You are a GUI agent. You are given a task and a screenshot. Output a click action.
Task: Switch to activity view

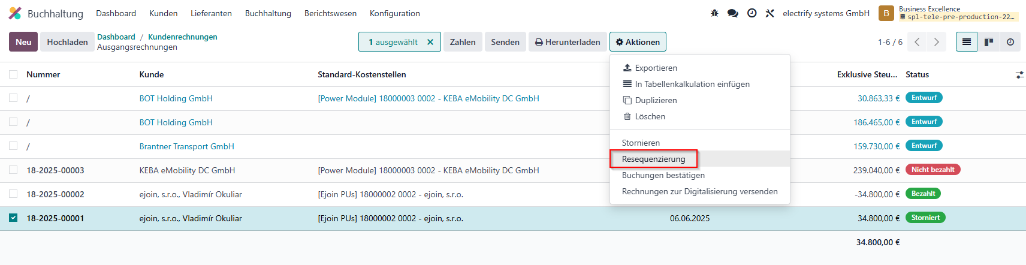point(1010,42)
